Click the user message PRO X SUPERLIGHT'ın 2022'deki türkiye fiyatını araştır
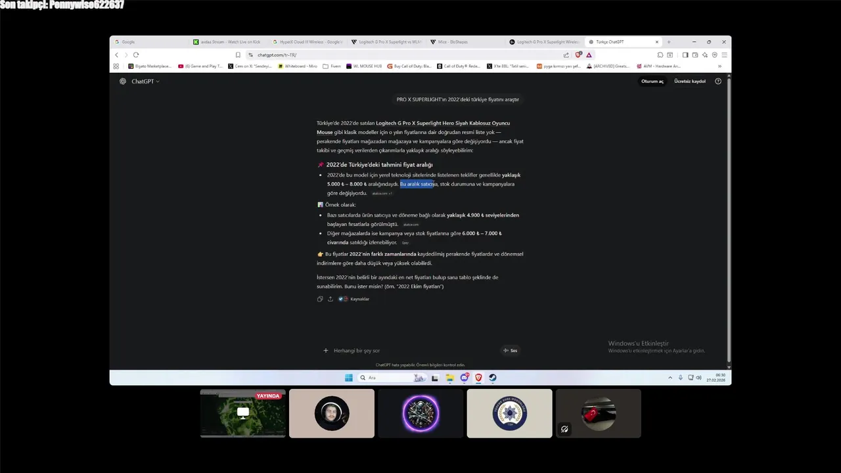The image size is (841, 473). [x=458, y=100]
